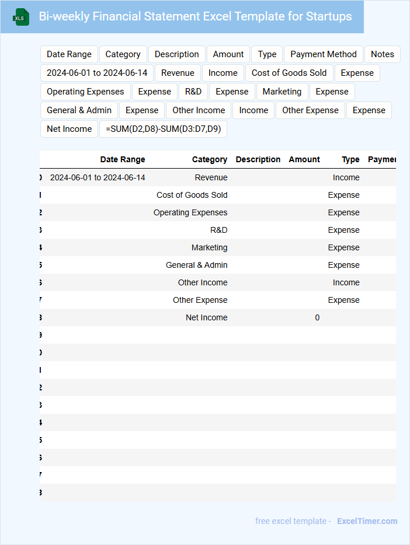Click the Revenue tag
Screen dimensions: 410x545
(178, 73)
